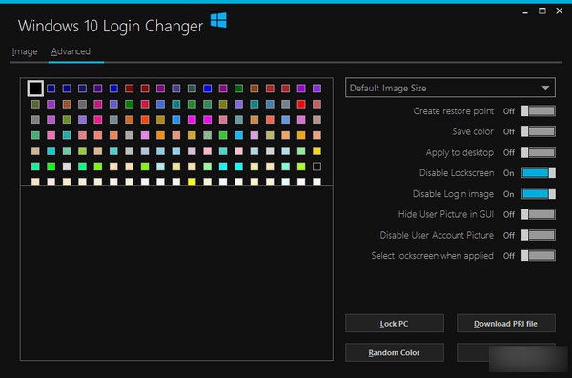Turn on Apply to desktop switch
Image resolution: width=572 pixels, height=378 pixels.
(539, 152)
